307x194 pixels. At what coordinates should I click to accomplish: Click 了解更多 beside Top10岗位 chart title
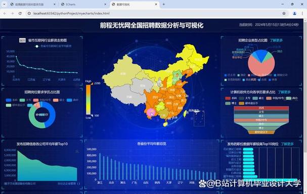287,144
